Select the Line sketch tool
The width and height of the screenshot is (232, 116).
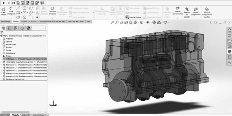point(18,8)
